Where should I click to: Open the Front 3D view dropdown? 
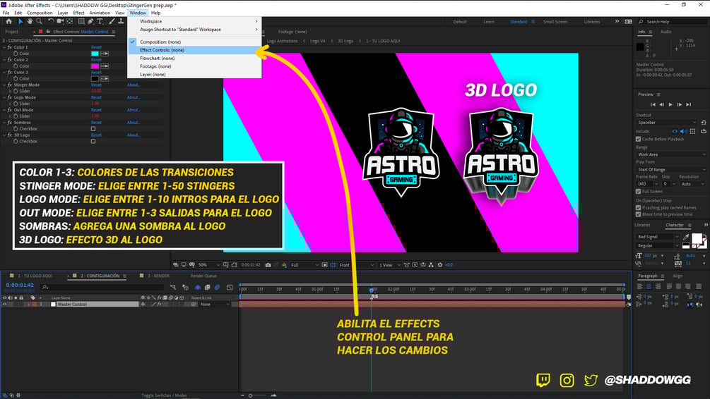(357, 265)
